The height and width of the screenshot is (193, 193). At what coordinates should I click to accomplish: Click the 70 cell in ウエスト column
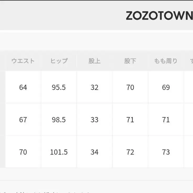point(23,152)
